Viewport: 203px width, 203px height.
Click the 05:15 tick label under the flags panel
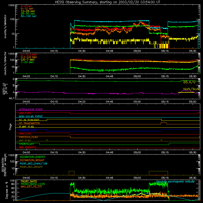(165, 153)
